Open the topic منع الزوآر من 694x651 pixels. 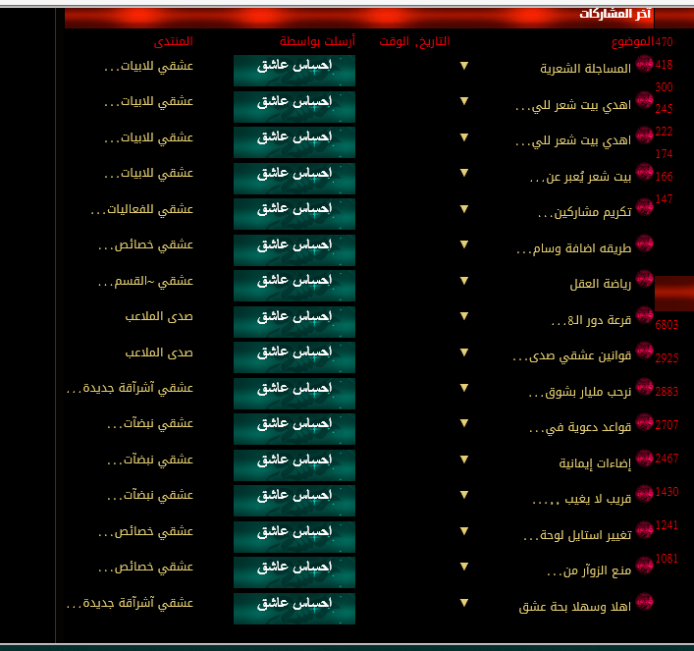tap(589, 570)
